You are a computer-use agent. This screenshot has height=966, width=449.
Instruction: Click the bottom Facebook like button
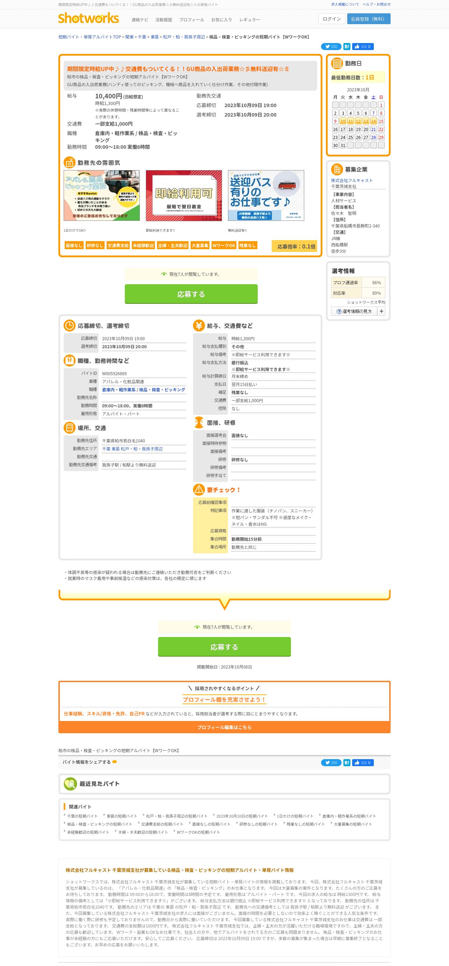click(x=363, y=762)
